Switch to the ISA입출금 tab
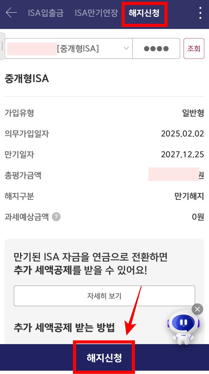The image size is (209, 374). pos(45,14)
